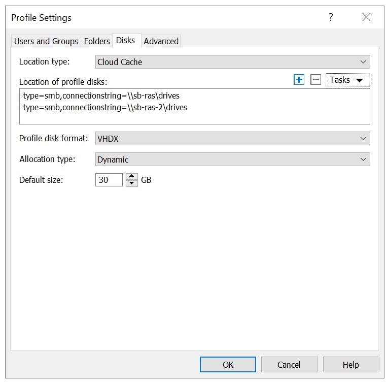Screen dimensions: 388x383
Task: Expand the Location type dropdown
Action: [232, 62]
